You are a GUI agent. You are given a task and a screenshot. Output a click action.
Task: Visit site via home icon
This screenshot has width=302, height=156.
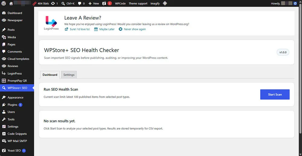(x=11, y=3)
